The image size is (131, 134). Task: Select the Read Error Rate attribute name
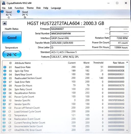(x=23, y=67)
